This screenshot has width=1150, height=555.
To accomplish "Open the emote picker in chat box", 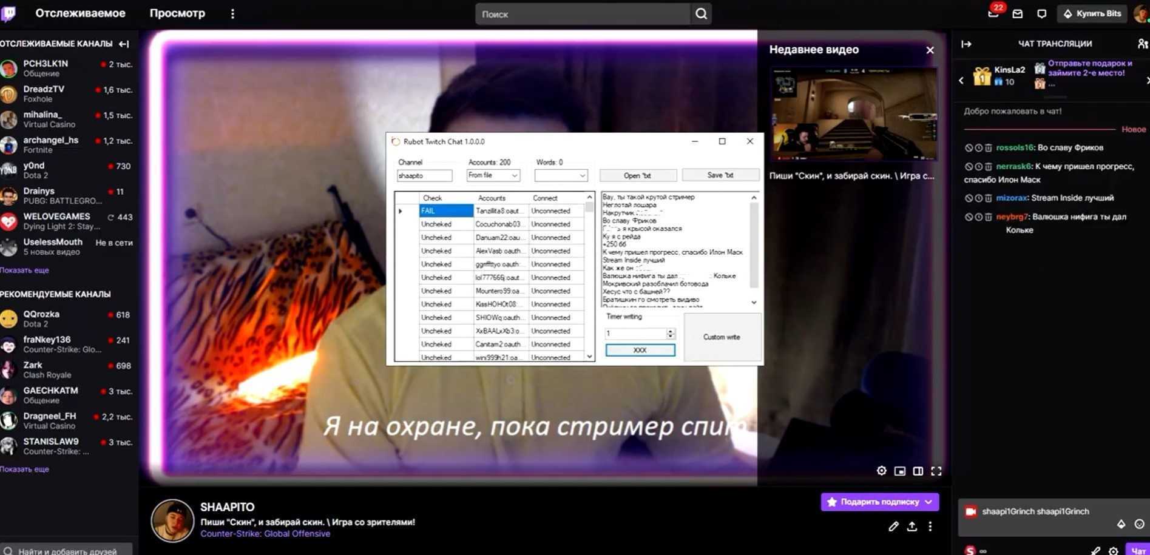I will (1139, 524).
